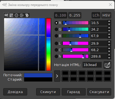
Task: Open help with the Довідка button
Action: [15, 92]
